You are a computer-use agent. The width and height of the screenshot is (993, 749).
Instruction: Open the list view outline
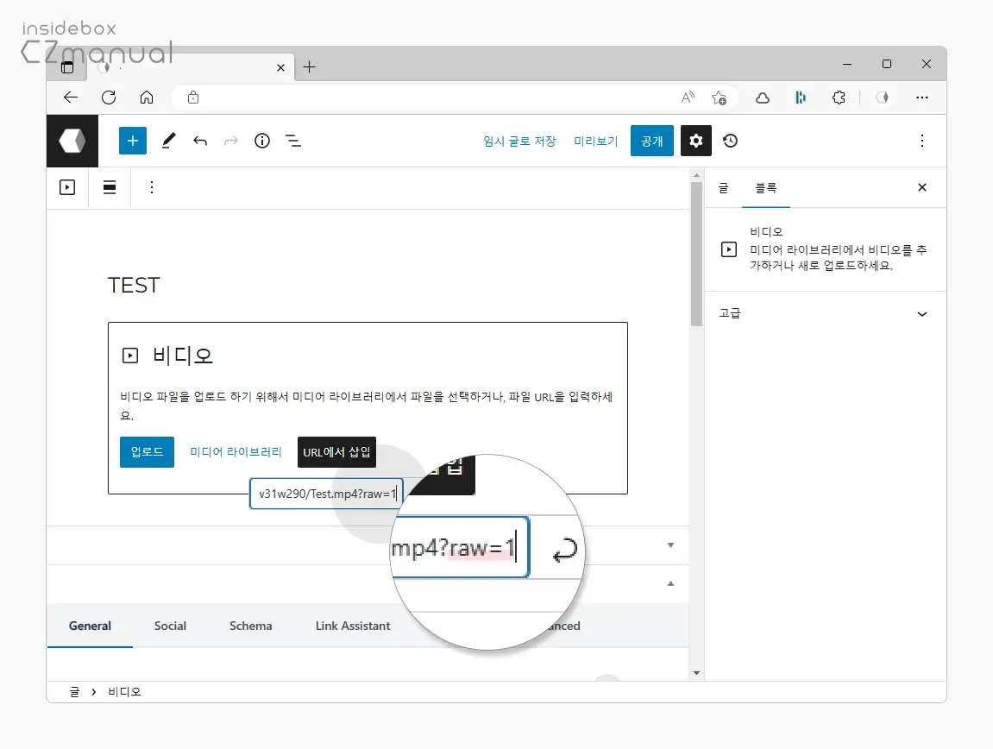tap(293, 141)
